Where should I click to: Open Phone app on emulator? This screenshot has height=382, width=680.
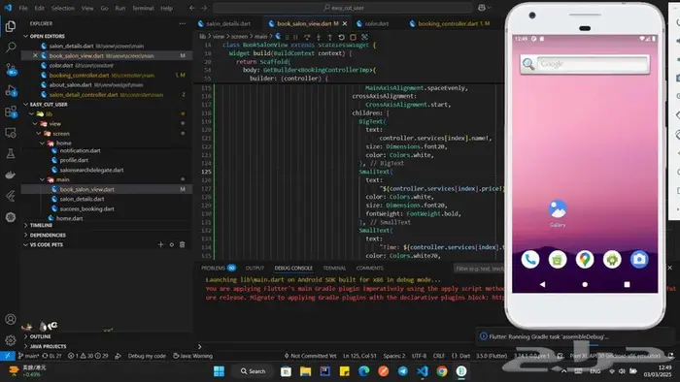point(530,260)
